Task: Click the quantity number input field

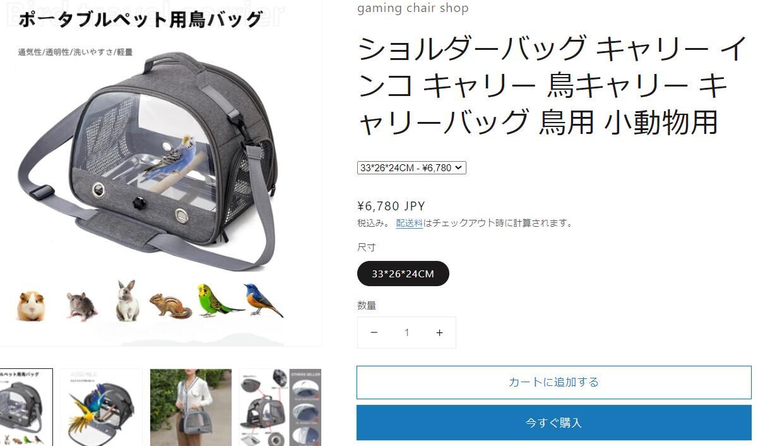Action: click(x=407, y=332)
